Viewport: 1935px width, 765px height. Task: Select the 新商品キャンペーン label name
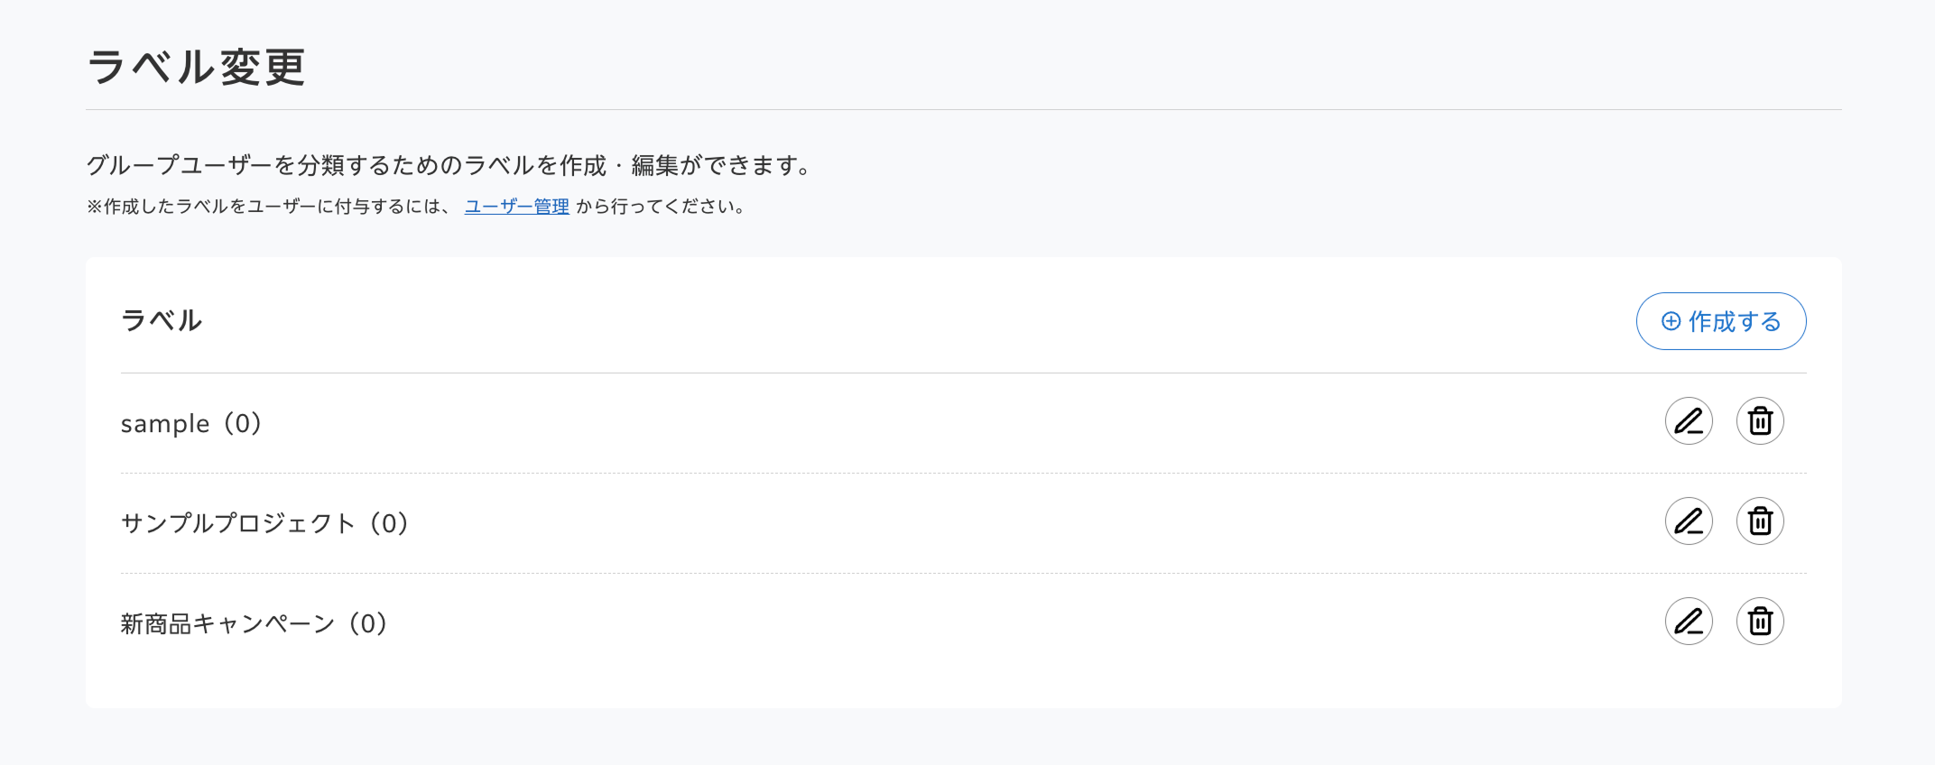click(x=228, y=623)
